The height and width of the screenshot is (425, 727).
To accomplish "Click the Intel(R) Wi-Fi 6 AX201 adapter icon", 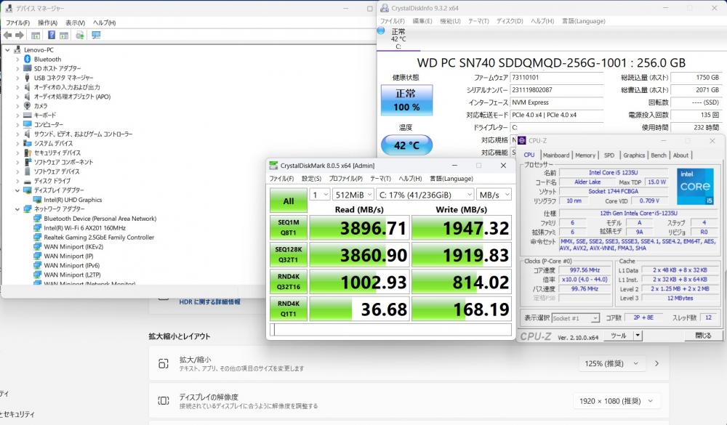I will click(x=38, y=228).
